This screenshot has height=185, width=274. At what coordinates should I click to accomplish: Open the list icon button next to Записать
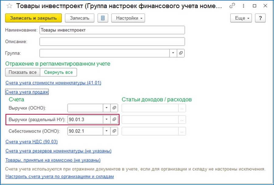point(103,18)
